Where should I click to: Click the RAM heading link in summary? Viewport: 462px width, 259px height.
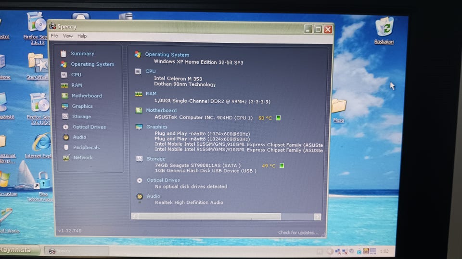(151, 94)
